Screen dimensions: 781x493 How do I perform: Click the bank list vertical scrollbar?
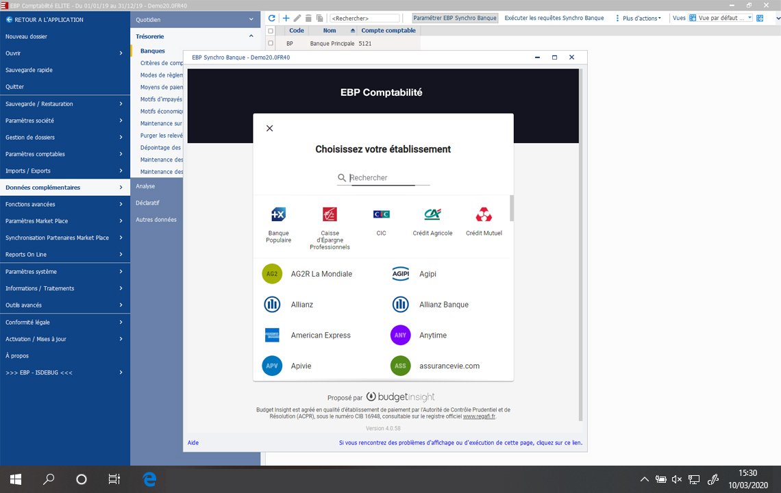click(512, 209)
